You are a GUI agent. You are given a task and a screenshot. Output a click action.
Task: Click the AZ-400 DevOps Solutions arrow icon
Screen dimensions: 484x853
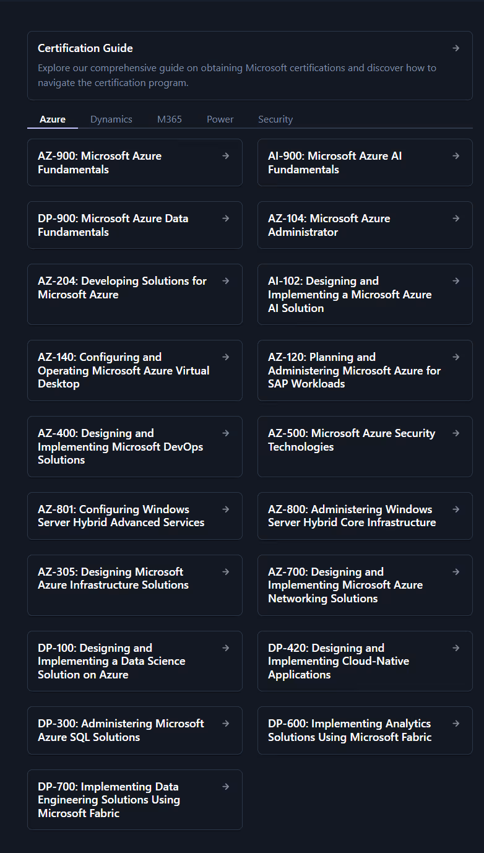pyautogui.click(x=225, y=433)
